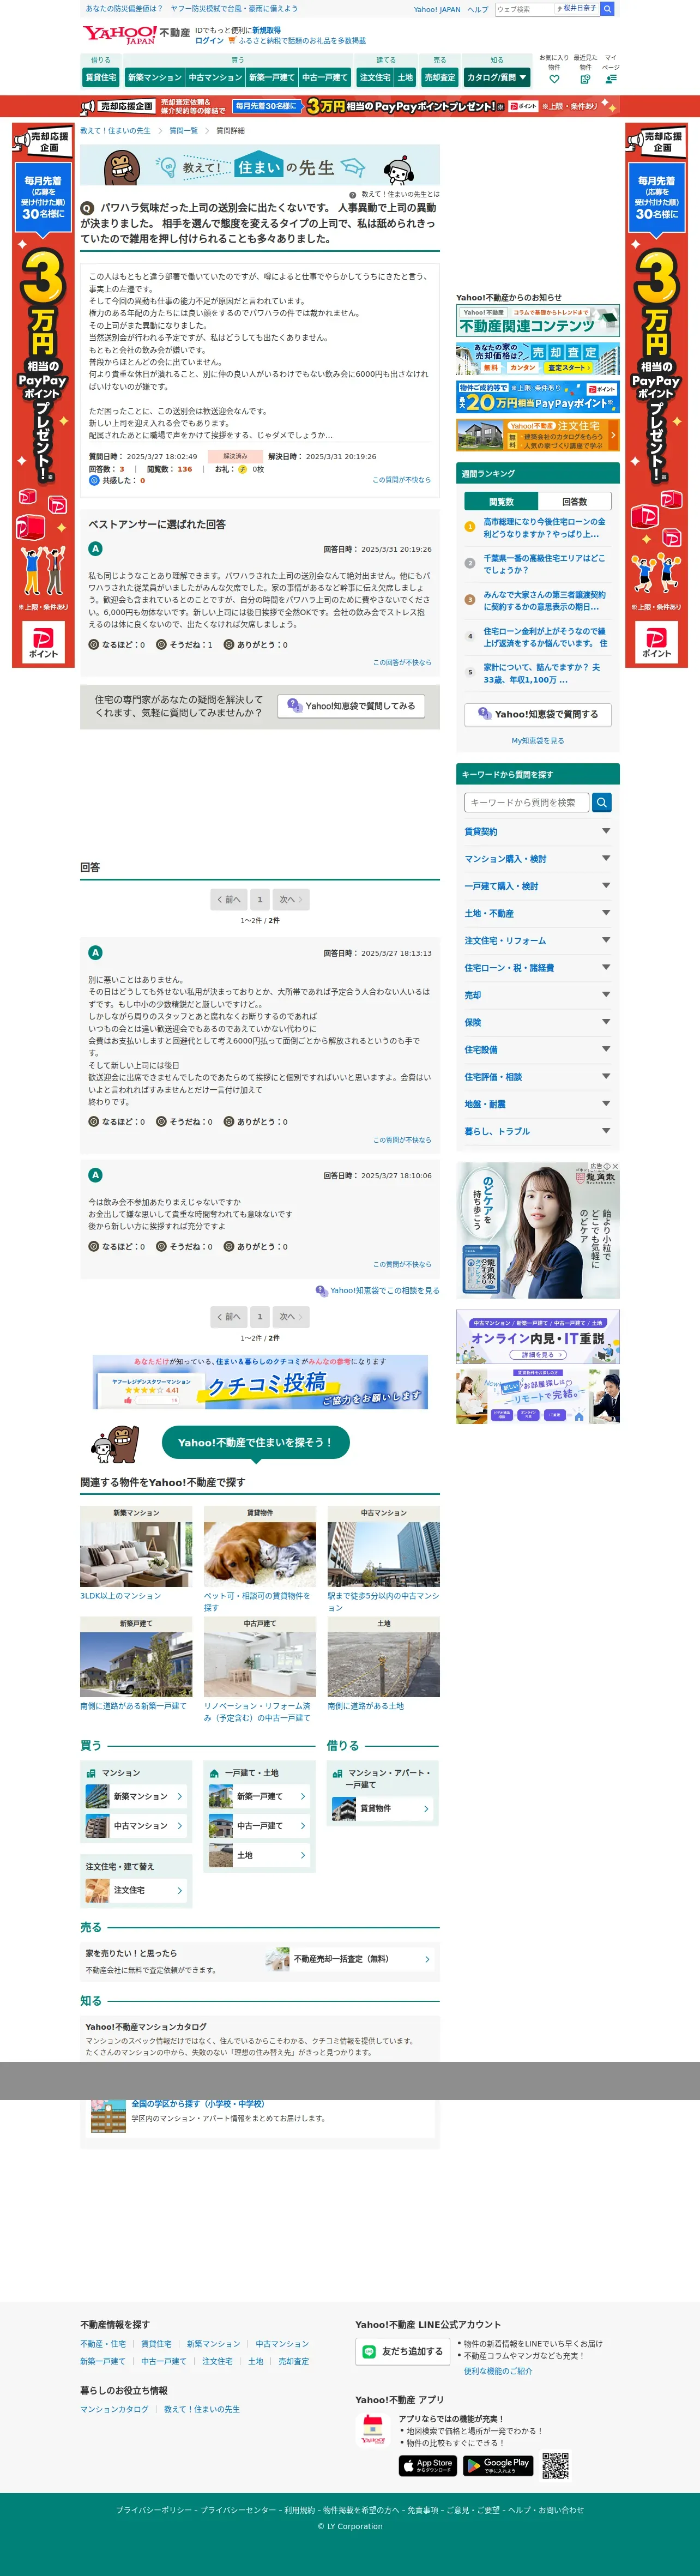Click the shopping cart ふるさと納税 icon
Image resolution: width=700 pixels, height=2576 pixels.
tap(232, 41)
